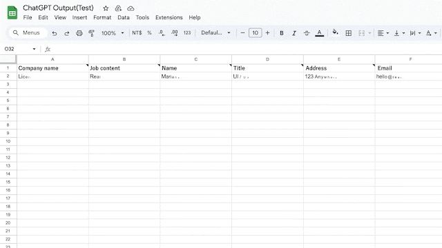442x248 pixels.
Task: Open the text color picker
Action: pyautogui.click(x=319, y=33)
